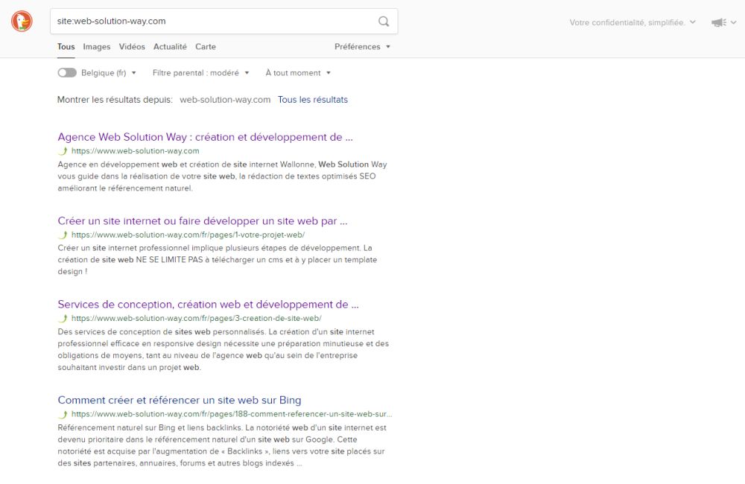
Task: Open Services de conception result title
Action: (208, 305)
